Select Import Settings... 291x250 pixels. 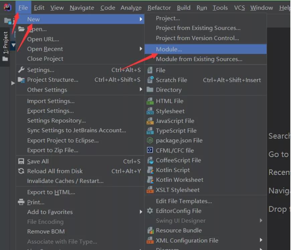point(80,101)
